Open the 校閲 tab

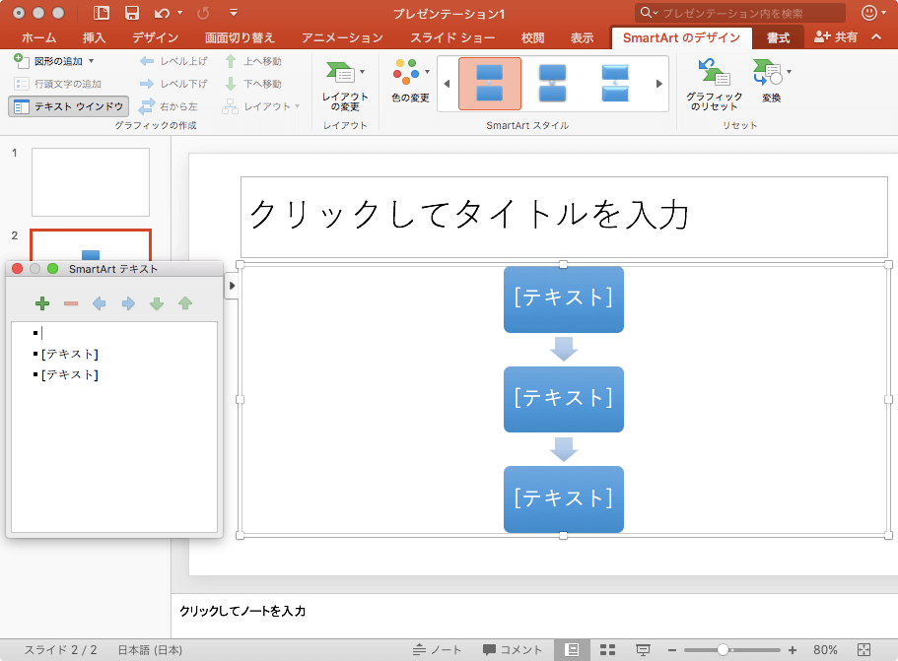click(x=532, y=37)
